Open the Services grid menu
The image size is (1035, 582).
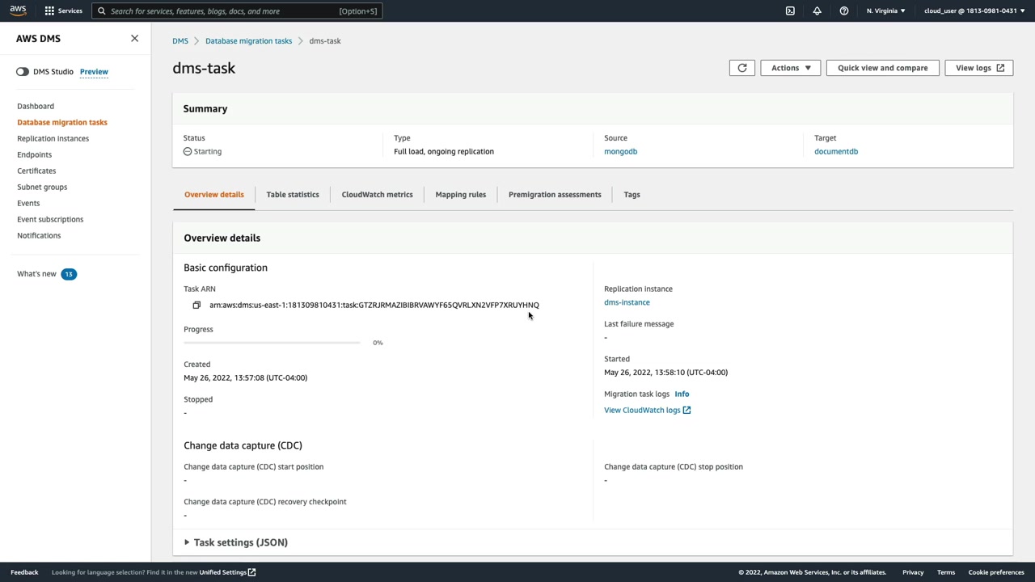[x=63, y=11]
